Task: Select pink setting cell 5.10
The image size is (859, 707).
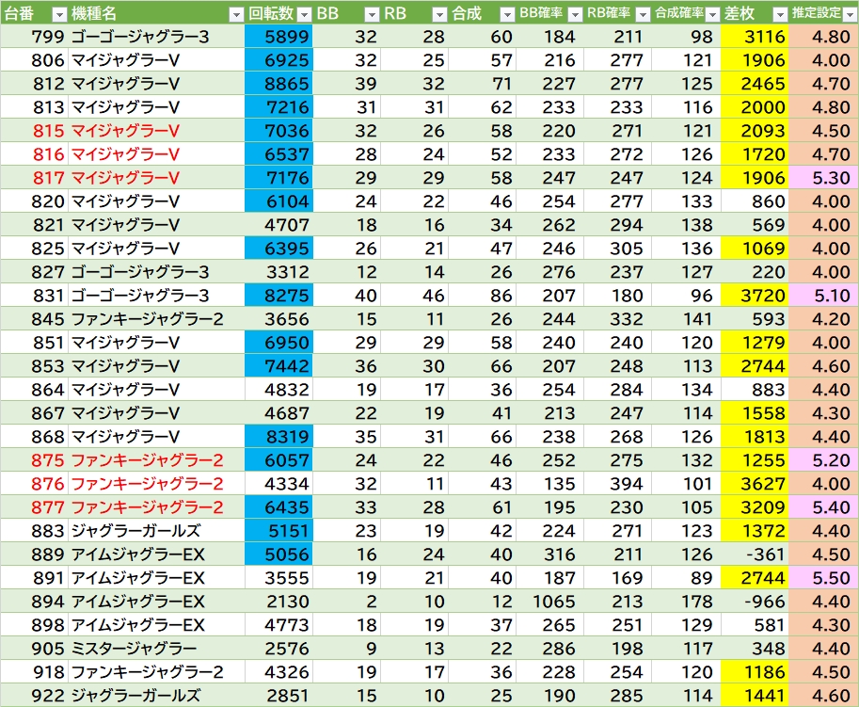Action: pos(823,296)
